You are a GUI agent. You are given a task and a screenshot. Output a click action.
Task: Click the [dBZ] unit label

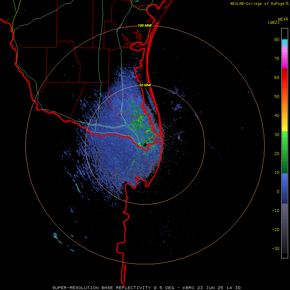pyautogui.click(x=274, y=22)
